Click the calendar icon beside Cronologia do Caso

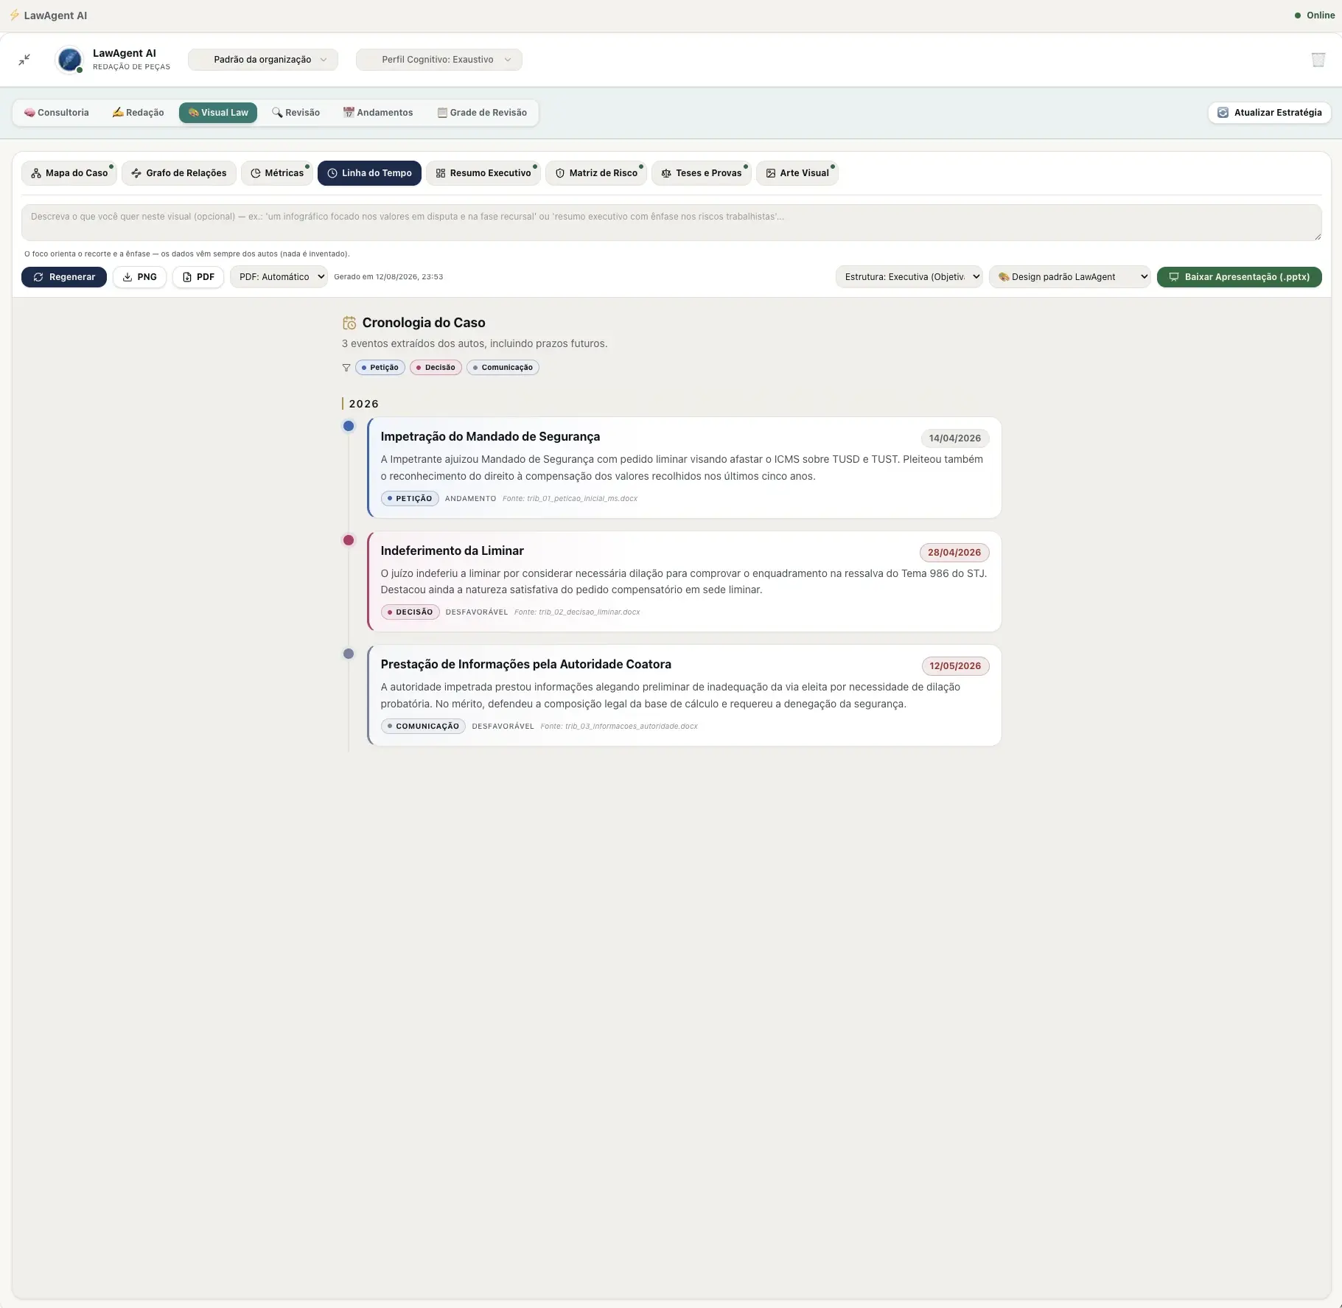349,323
